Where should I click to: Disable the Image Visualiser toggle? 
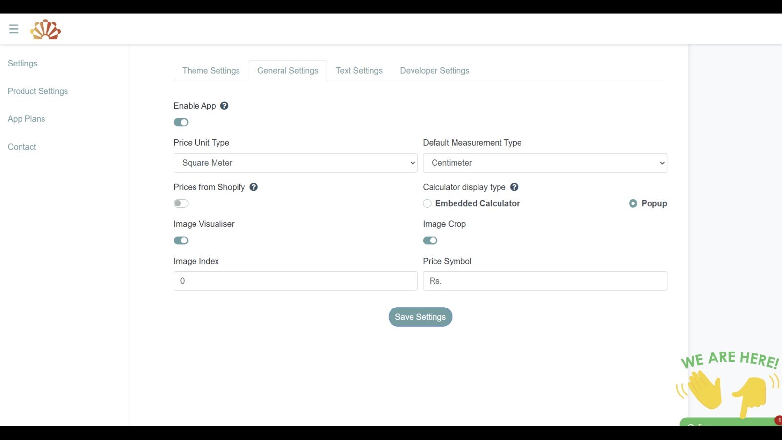(181, 240)
